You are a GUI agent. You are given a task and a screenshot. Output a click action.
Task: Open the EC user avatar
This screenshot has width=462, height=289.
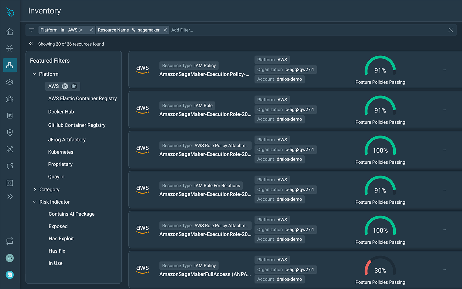click(10, 258)
